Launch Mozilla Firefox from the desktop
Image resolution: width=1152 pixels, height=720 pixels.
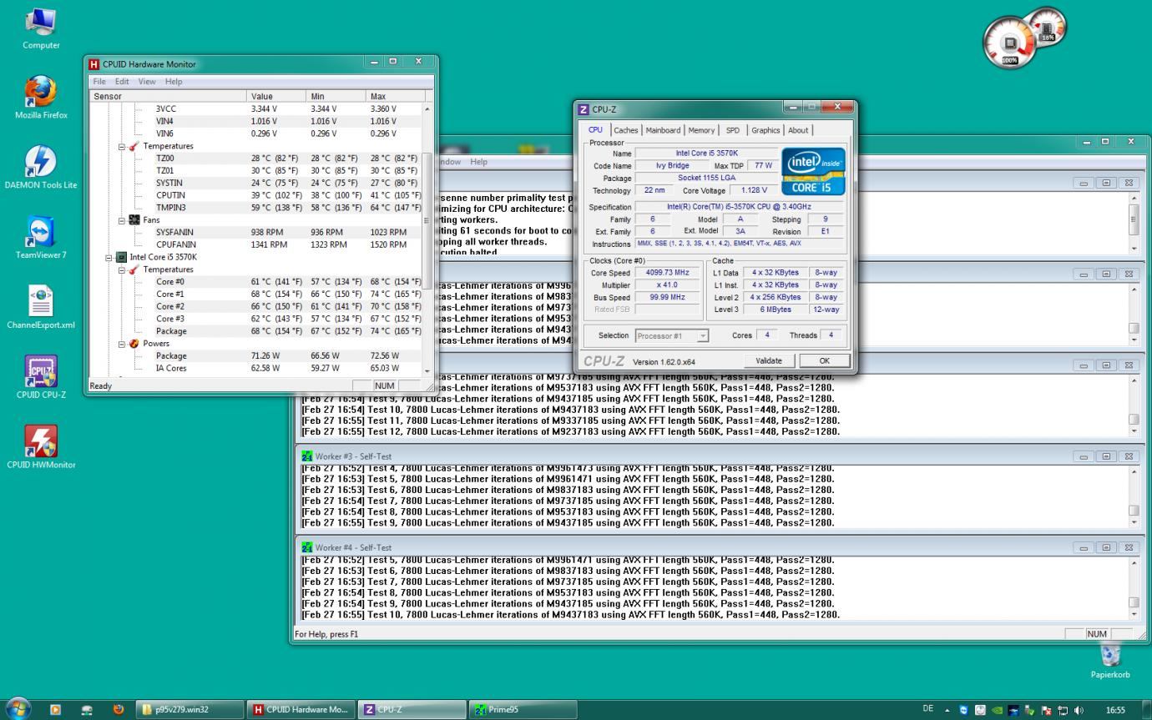(41, 97)
